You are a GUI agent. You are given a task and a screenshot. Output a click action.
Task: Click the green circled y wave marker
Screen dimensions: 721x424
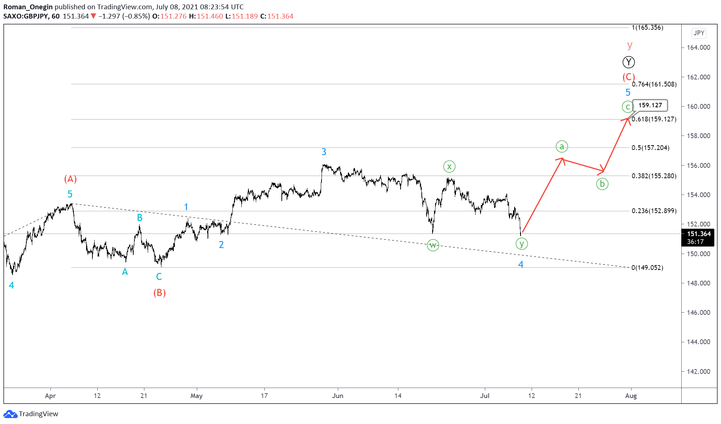(x=522, y=244)
